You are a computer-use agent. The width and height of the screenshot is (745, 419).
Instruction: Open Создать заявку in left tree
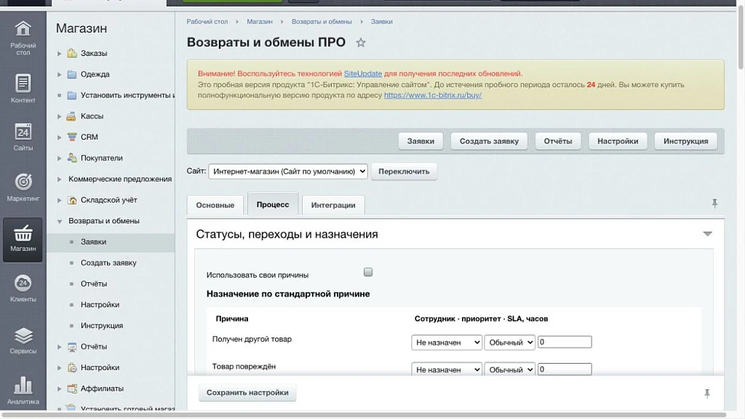click(x=108, y=263)
